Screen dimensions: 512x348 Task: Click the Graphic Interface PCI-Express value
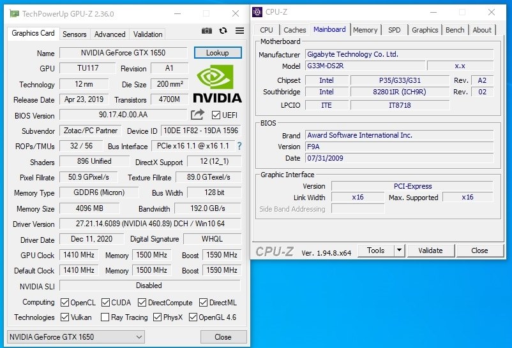click(412, 186)
